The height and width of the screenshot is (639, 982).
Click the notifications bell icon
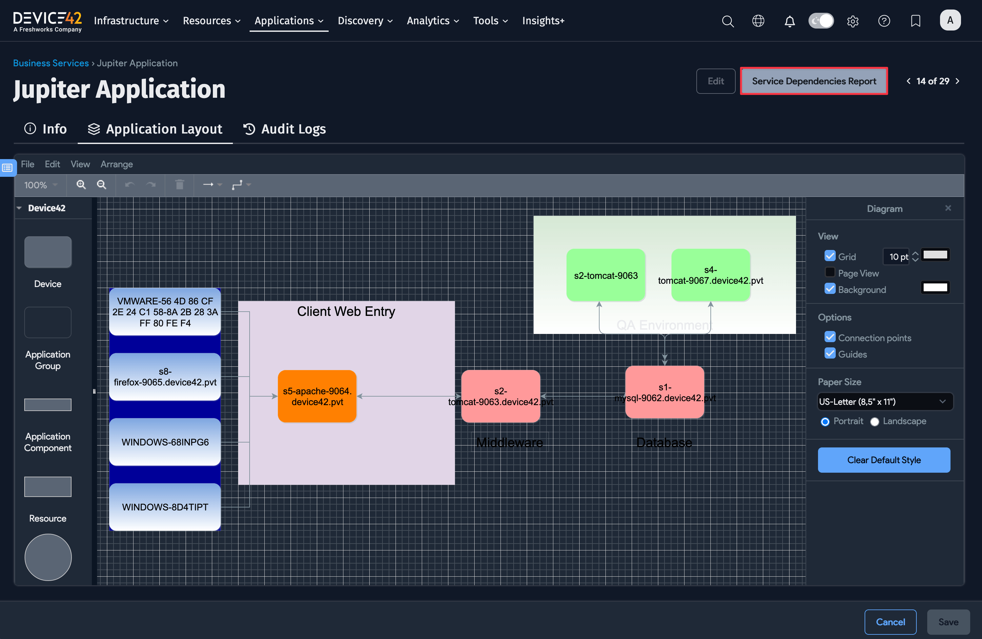(789, 21)
